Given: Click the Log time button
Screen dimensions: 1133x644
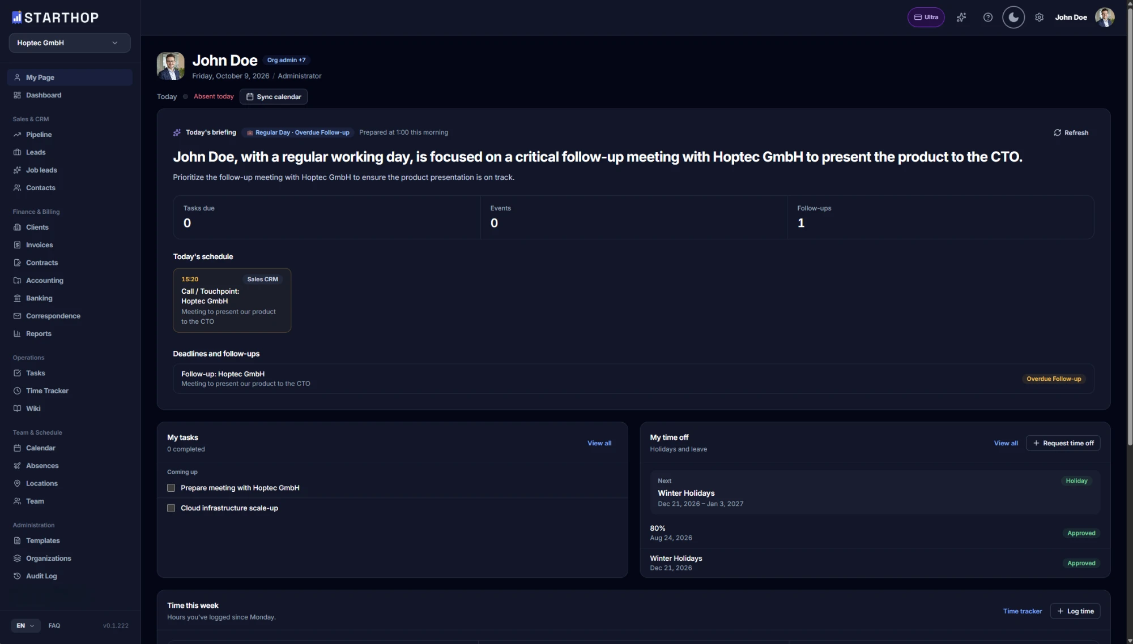Looking at the screenshot, I should coord(1075,611).
